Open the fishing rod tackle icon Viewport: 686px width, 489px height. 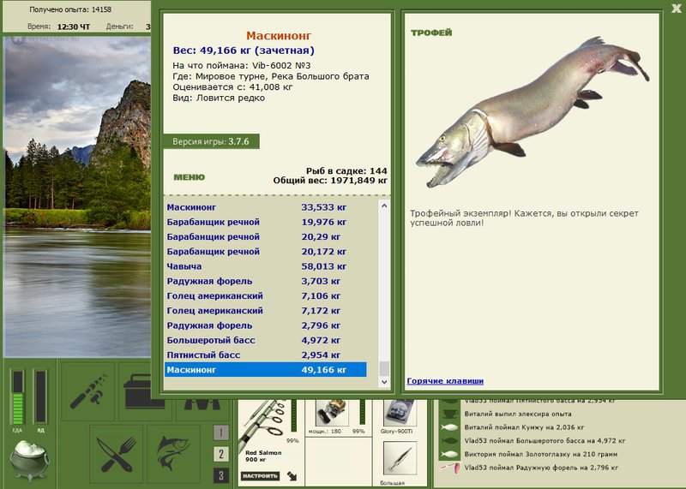point(88,391)
